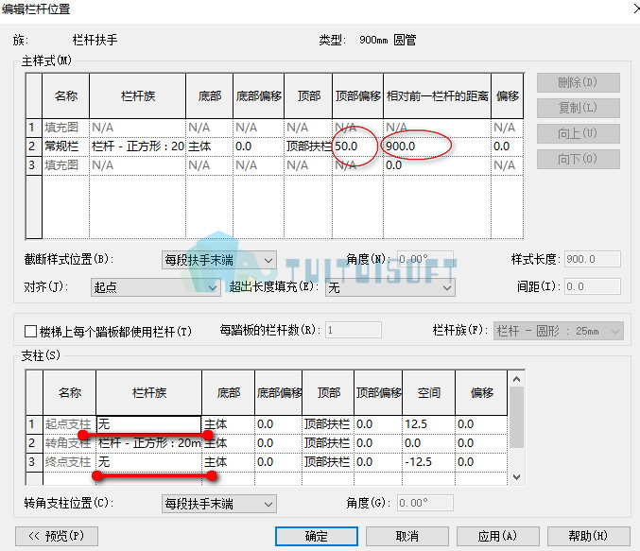Click the 删除(D) button
This screenshot has height=551, width=640.
click(x=578, y=82)
